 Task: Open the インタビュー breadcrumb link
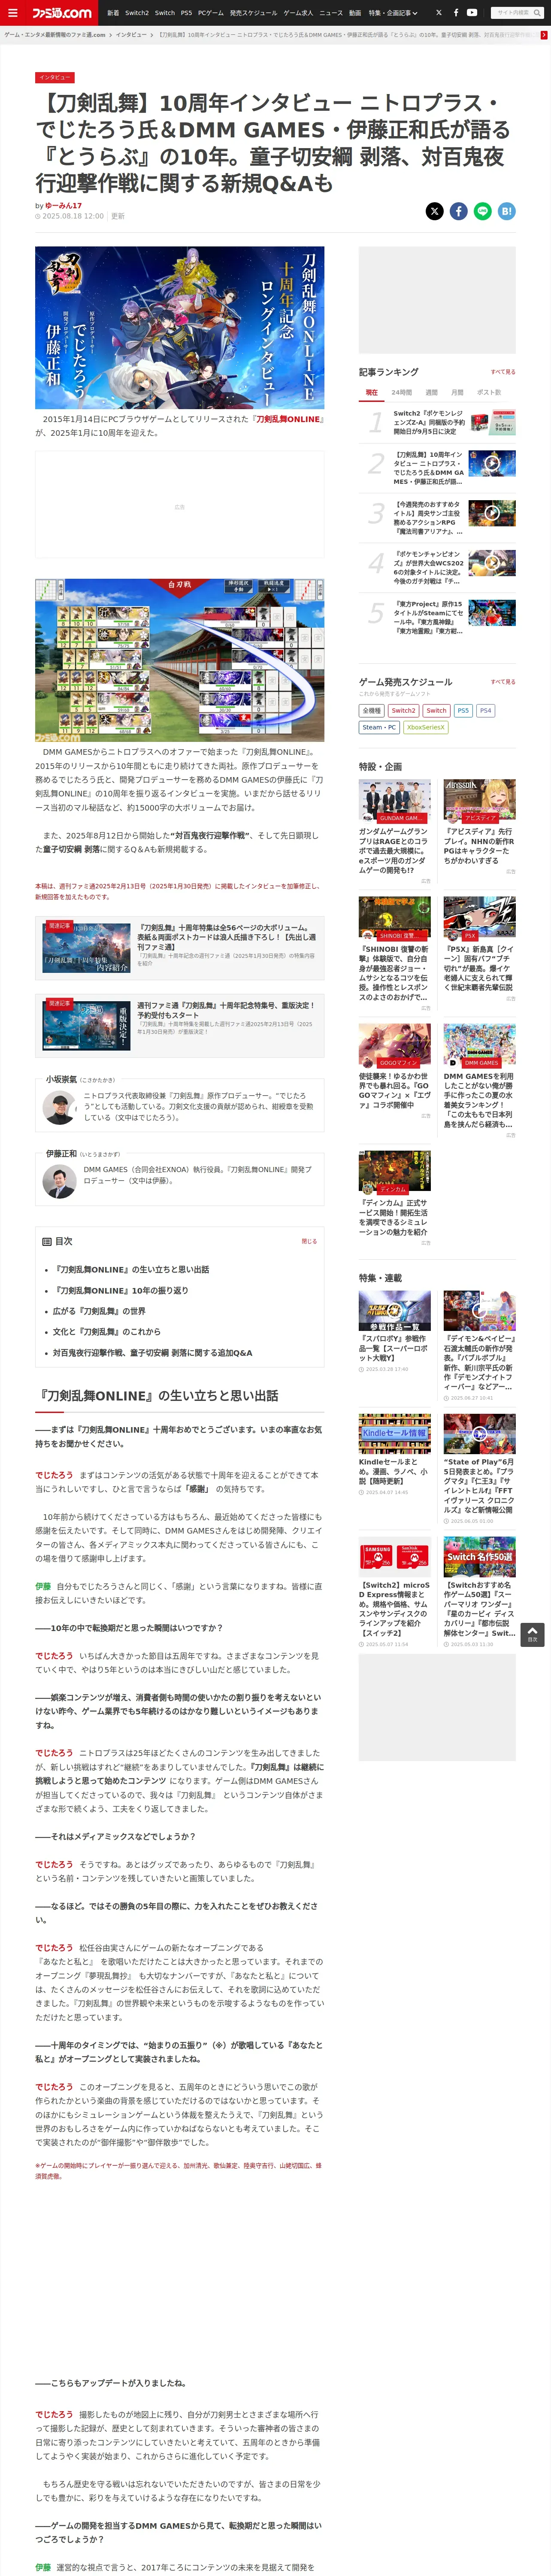(131, 35)
